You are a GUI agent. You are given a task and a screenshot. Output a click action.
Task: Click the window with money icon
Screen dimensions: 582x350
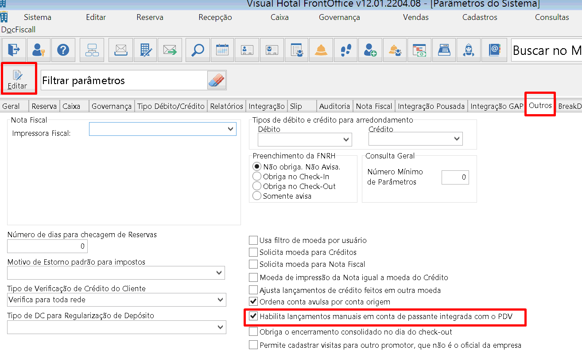(x=419, y=50)
